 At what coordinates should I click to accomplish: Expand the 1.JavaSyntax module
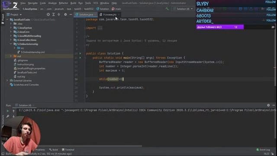coord(11,28)
